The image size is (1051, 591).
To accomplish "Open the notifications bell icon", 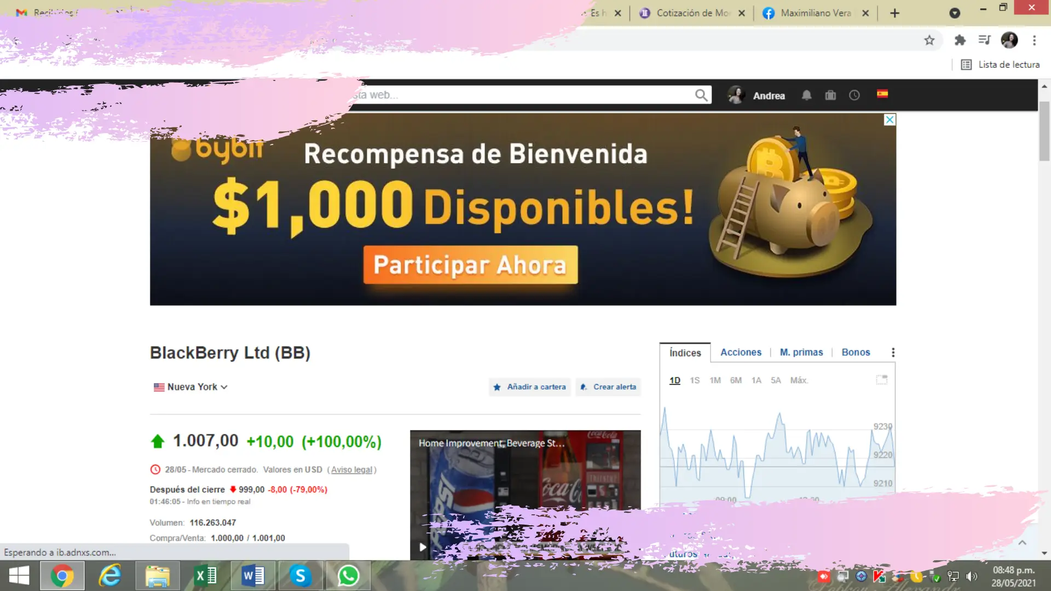I will click(x=807, y=95).
